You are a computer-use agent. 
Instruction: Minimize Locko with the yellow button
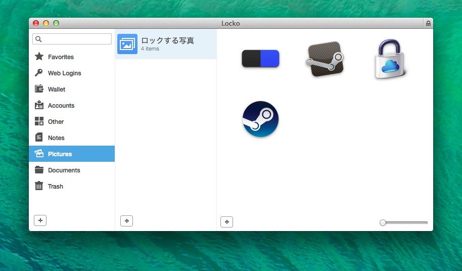coord(46,23)
